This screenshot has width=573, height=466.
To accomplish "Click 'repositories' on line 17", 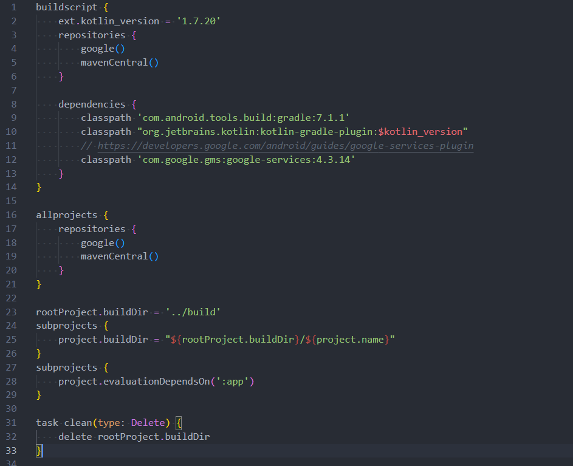I will click(92, 229).
